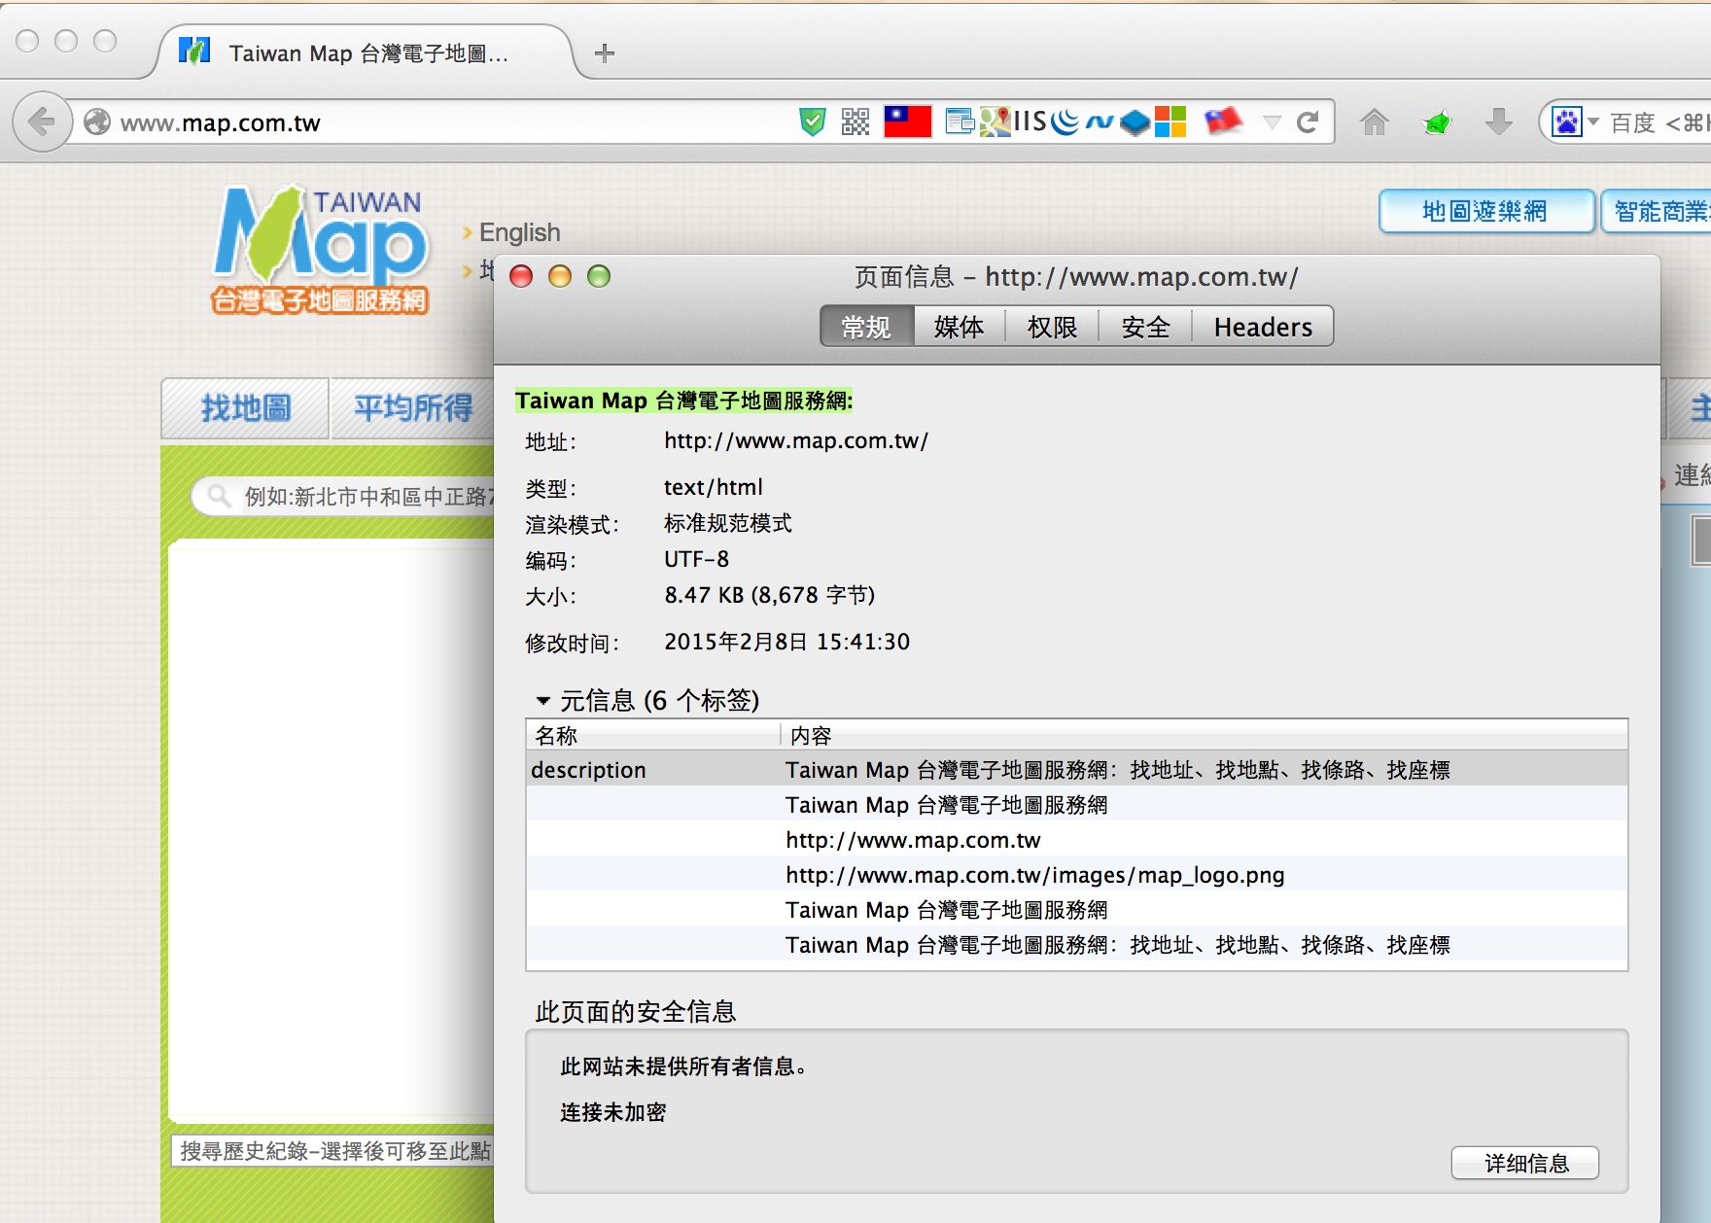Image resolution: width=1711 pixels, height=1223 pixels.
Task: Click the globe site identity icon
Action: [x=96, y=122]
